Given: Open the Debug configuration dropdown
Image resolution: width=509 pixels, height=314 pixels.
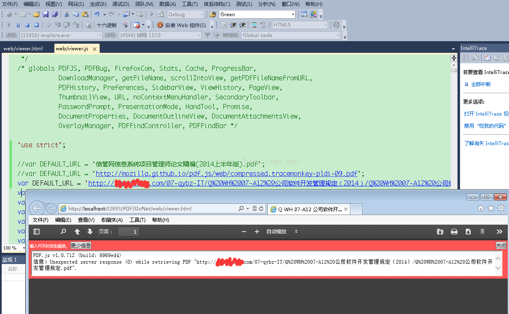Looking at the screenshot, I should click(186, 15).
